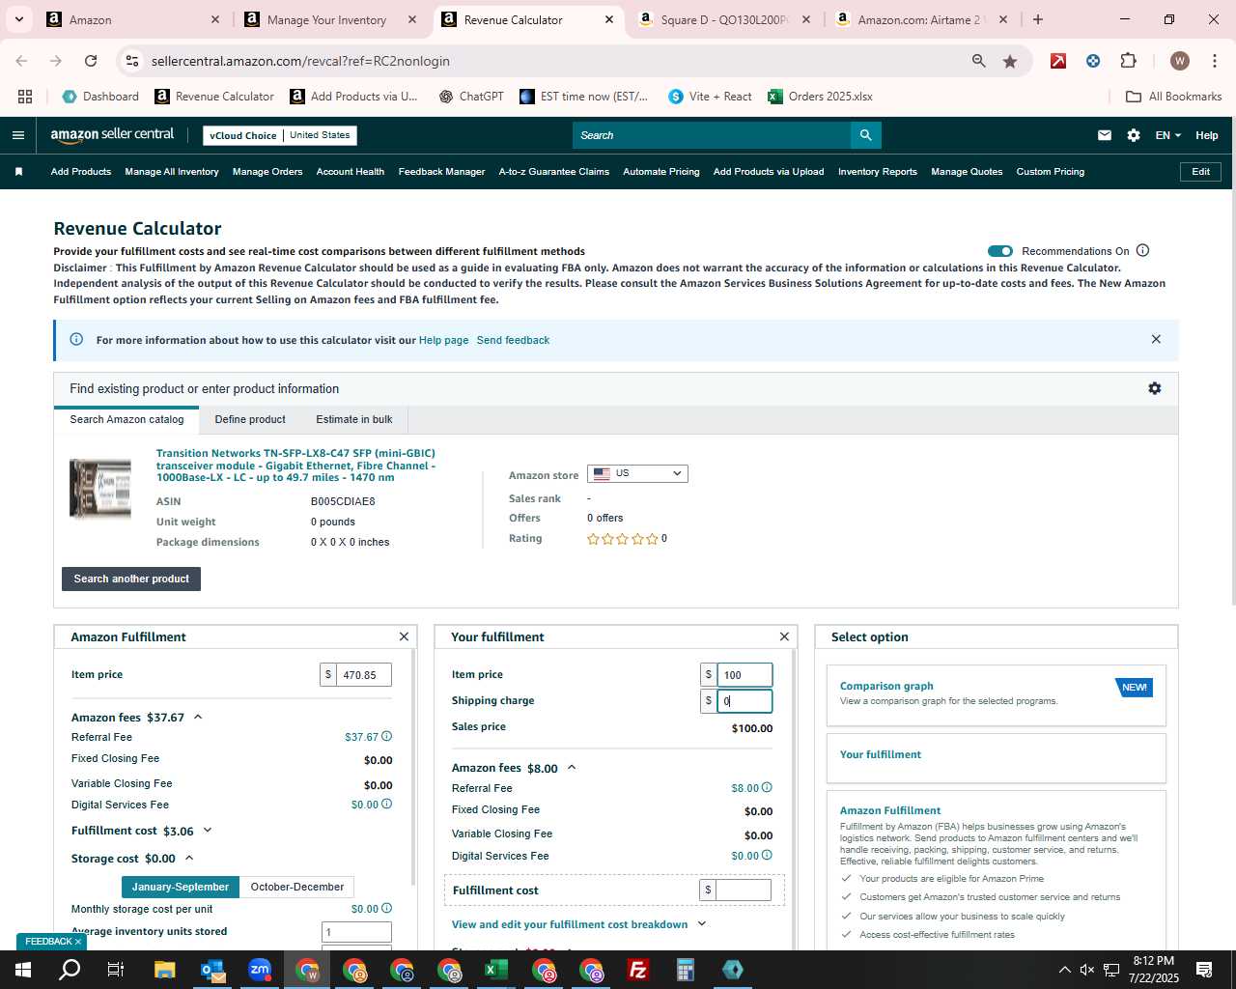Click the Send feedback link
The height and width of the screenshot is (989, 1236).
point(513,340)
